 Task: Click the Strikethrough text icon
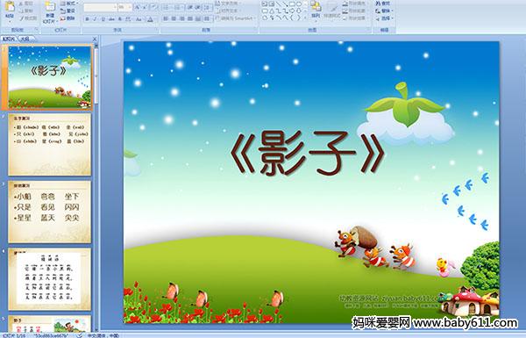coord(111,19)
